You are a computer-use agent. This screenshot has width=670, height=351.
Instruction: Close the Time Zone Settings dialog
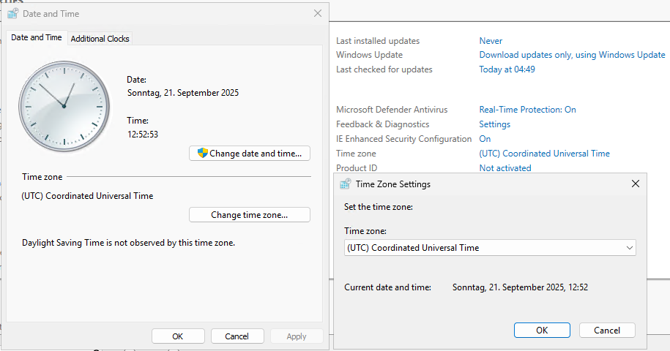(635, 184)
